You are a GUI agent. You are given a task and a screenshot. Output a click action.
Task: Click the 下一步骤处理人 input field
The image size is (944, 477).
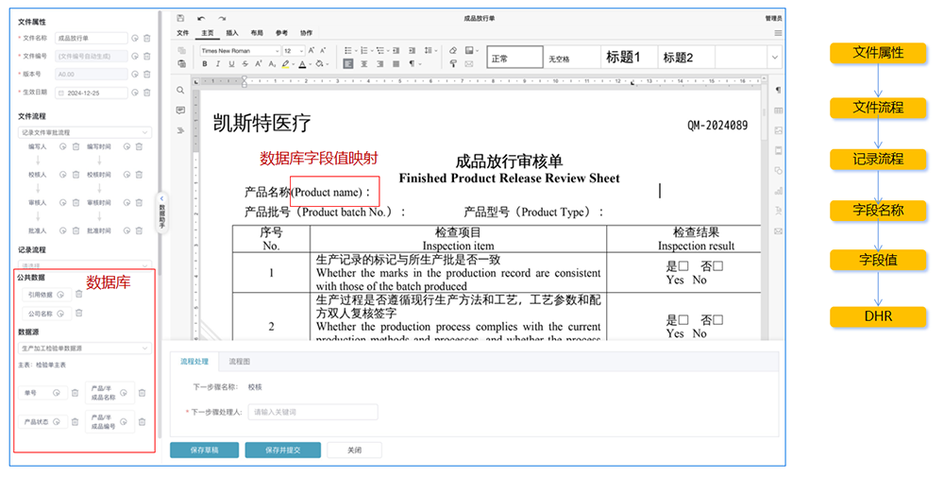[x=312, y=412]
